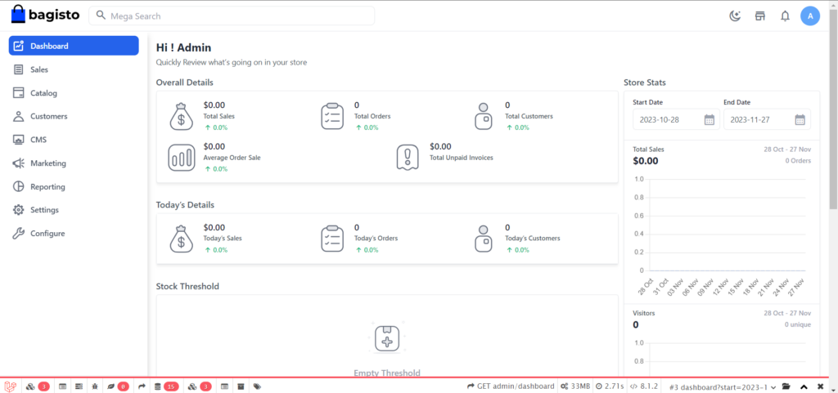Viewport: 838px width, 393px height.
Task: Open the storefront via the shop icon
Action: [759, 16]
